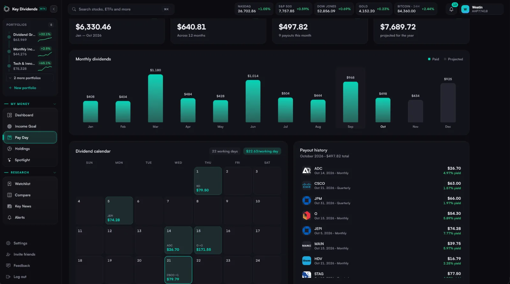Click the Log out icon
Viewport: 510px width, 284px height.
point(8,277)
